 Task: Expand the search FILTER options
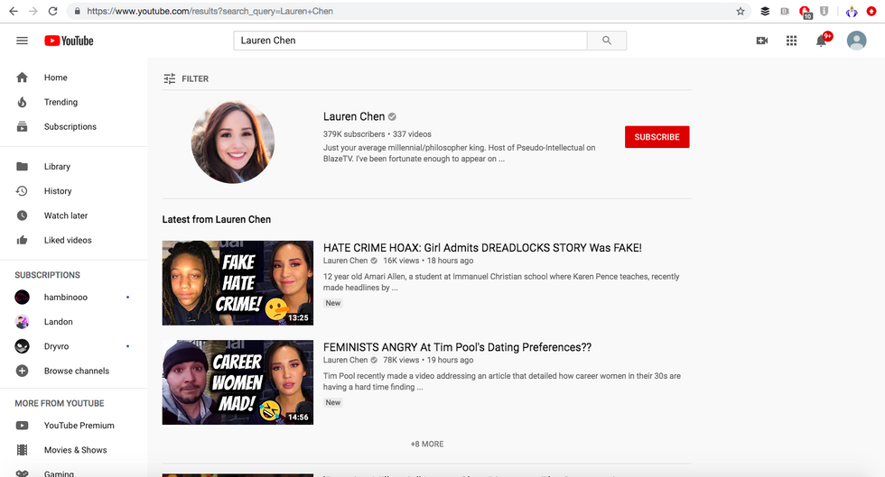click(x=186, y=78)
